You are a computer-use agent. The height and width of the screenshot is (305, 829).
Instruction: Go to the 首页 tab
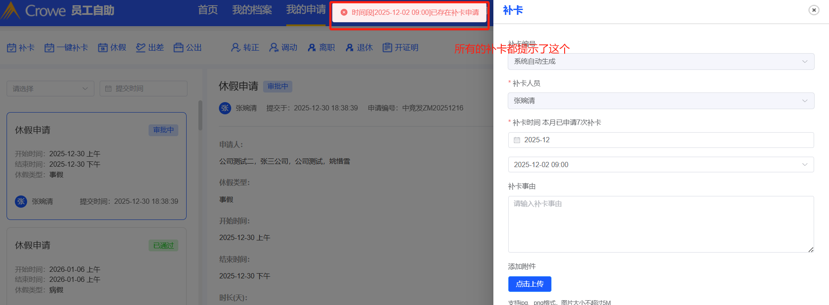208,10
